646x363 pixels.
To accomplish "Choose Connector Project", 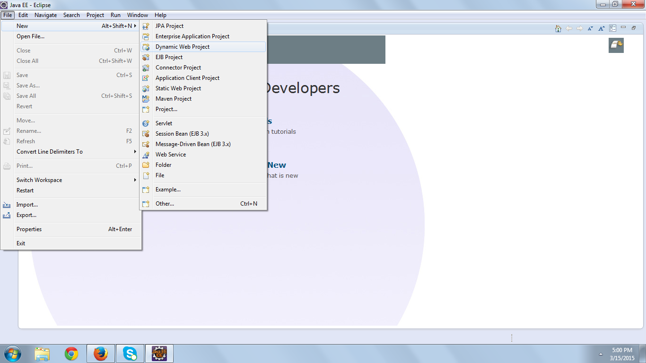I will (203, 68).
